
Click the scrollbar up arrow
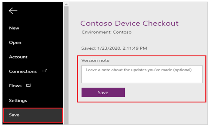tap(66, 4)
